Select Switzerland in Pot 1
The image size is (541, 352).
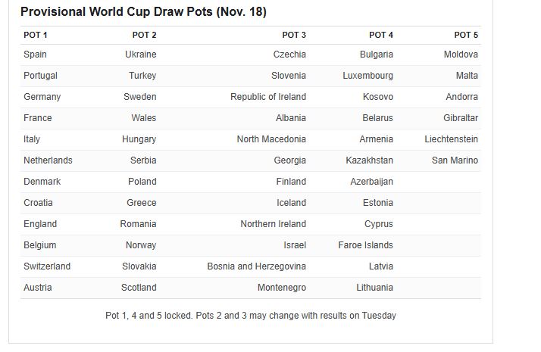(47, 266)
